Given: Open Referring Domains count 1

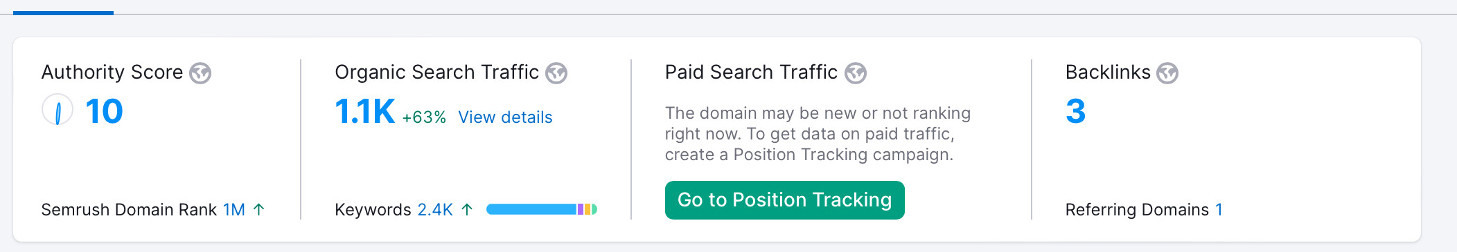Looking at the screenshot, I should [1219, 209].
